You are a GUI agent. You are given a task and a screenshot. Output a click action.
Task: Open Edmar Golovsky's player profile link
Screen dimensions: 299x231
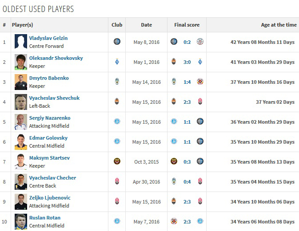pyautogui.click(x=48, y=138)
